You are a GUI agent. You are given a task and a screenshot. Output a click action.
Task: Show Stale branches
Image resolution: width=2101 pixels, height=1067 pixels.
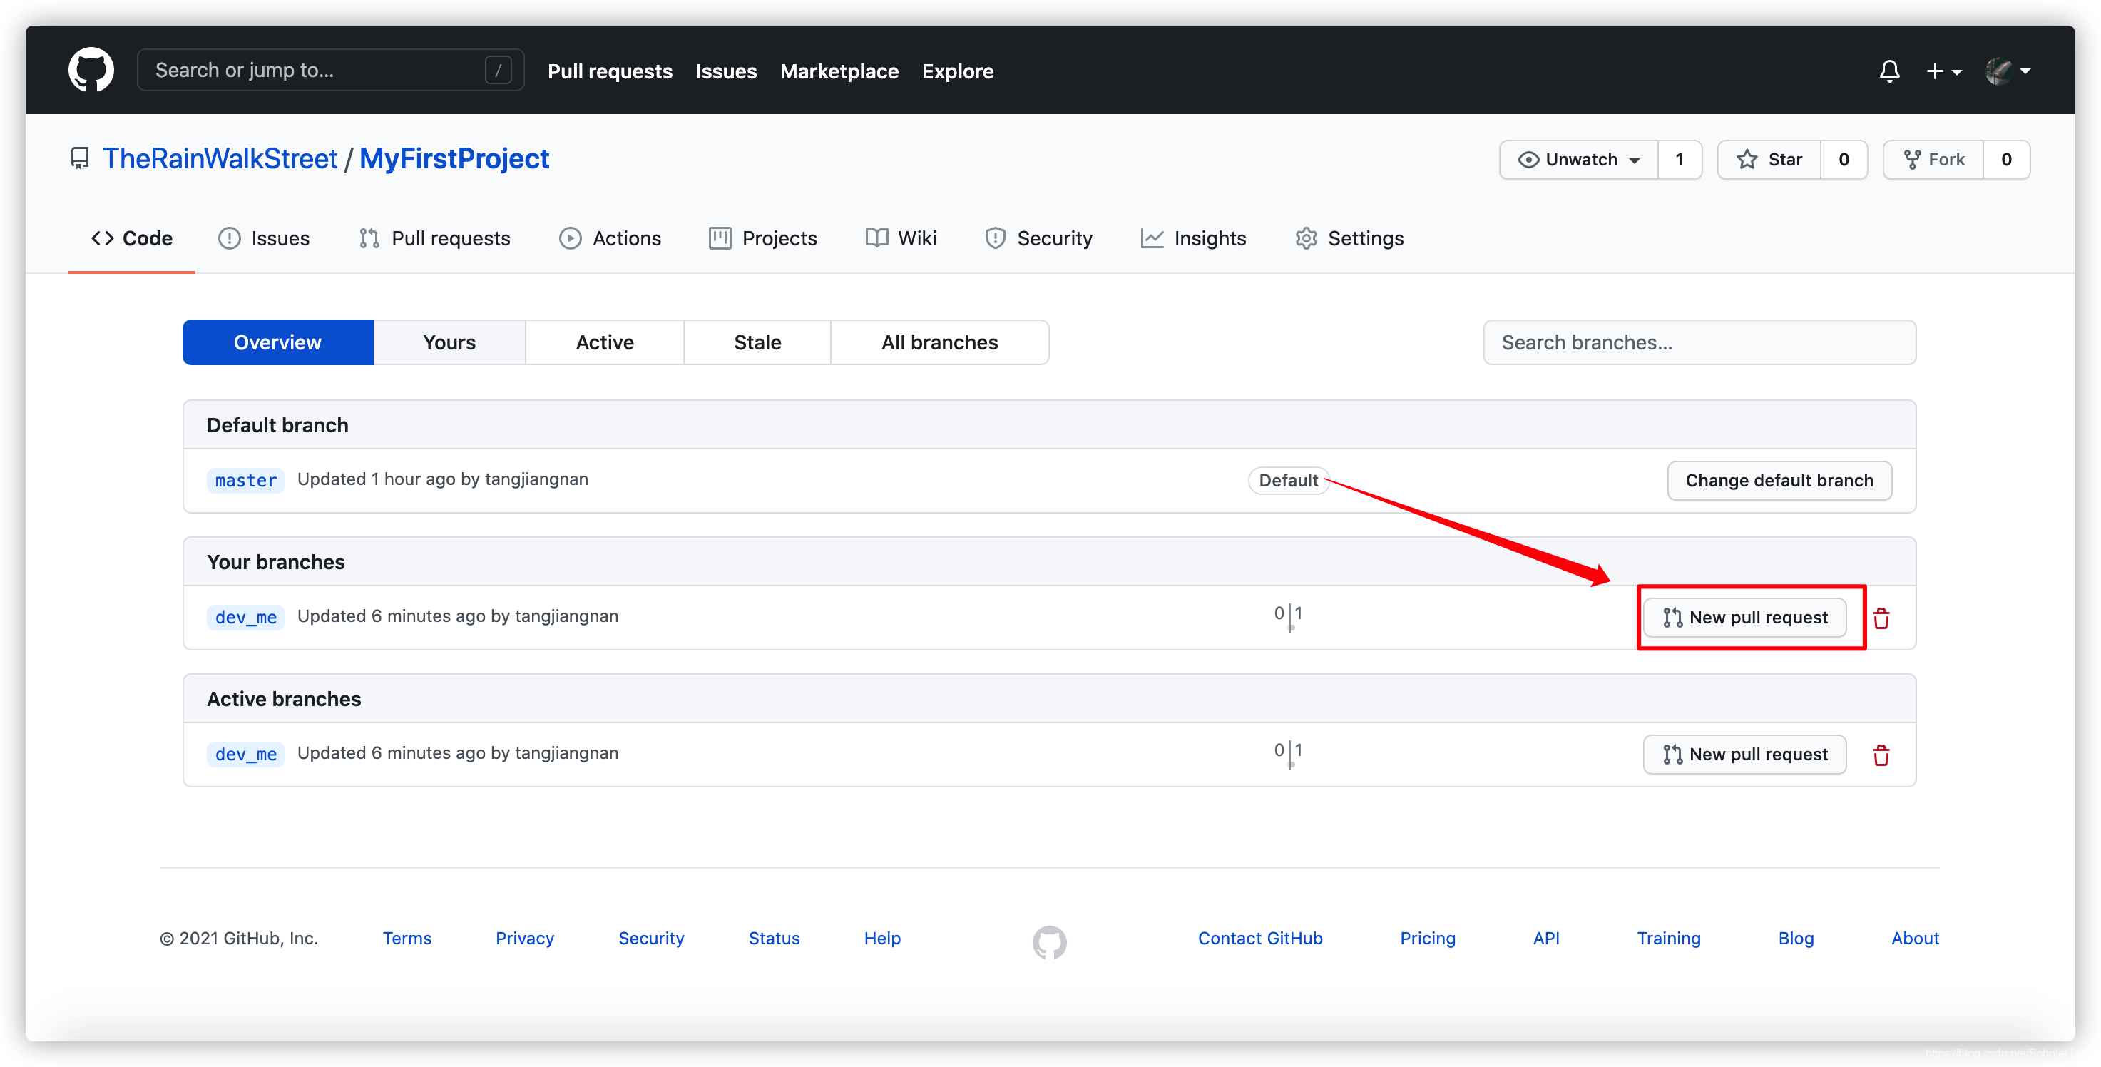pos(757,342)
